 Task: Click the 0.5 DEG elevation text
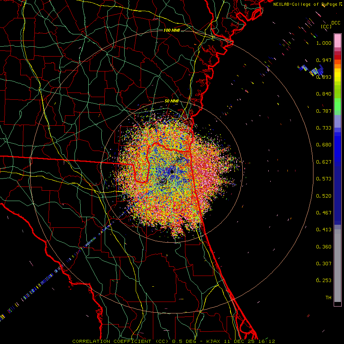point(184,341)
